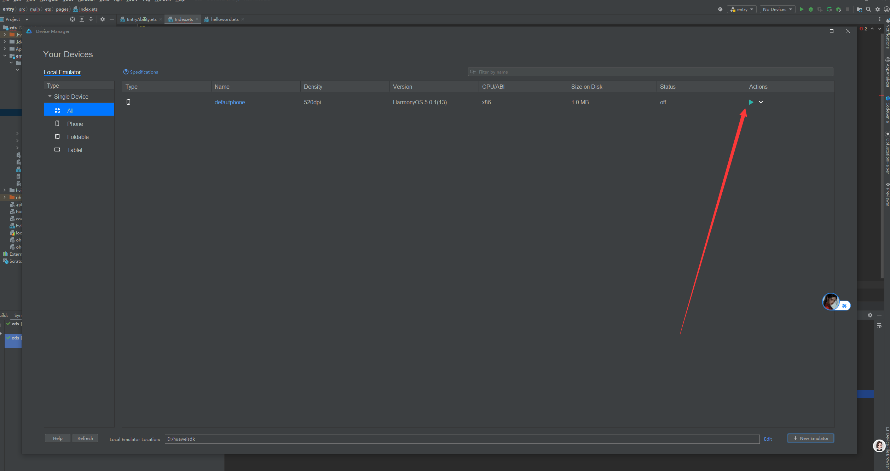Click the New Emulator button

[x=810, y=438]
